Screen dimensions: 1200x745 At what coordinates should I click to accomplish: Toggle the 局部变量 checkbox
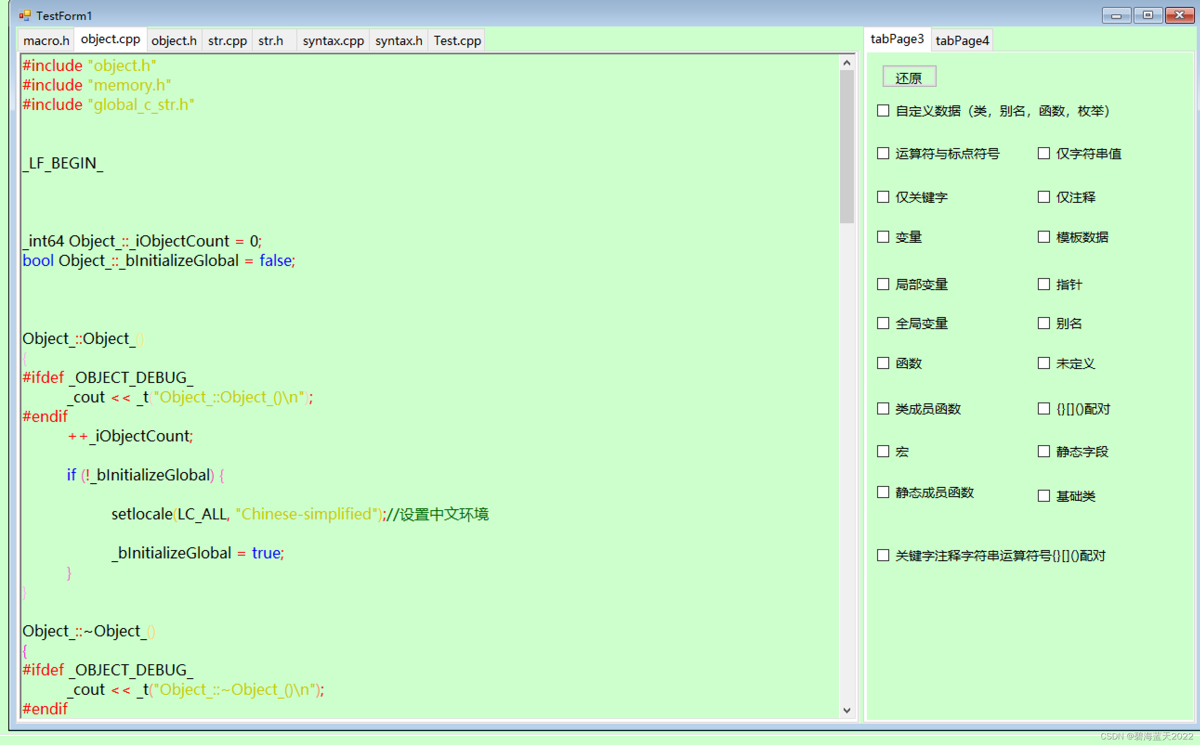click(883, 284)
